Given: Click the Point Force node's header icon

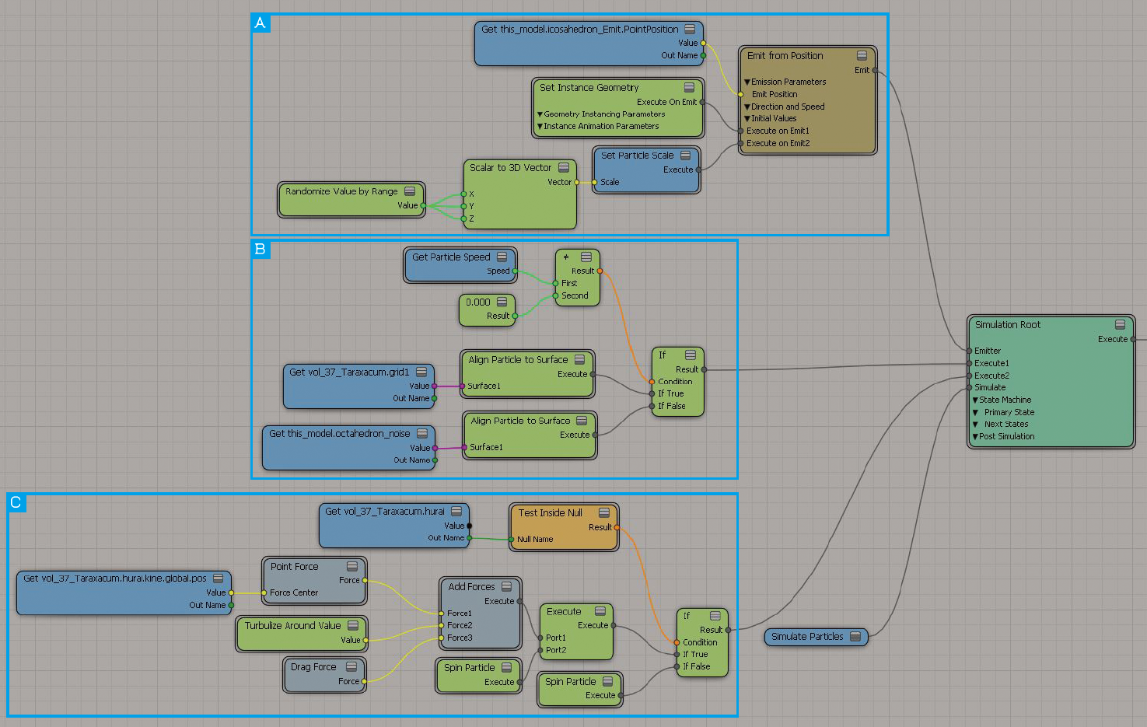Looking at the screenshot, I should pos(352,567).
